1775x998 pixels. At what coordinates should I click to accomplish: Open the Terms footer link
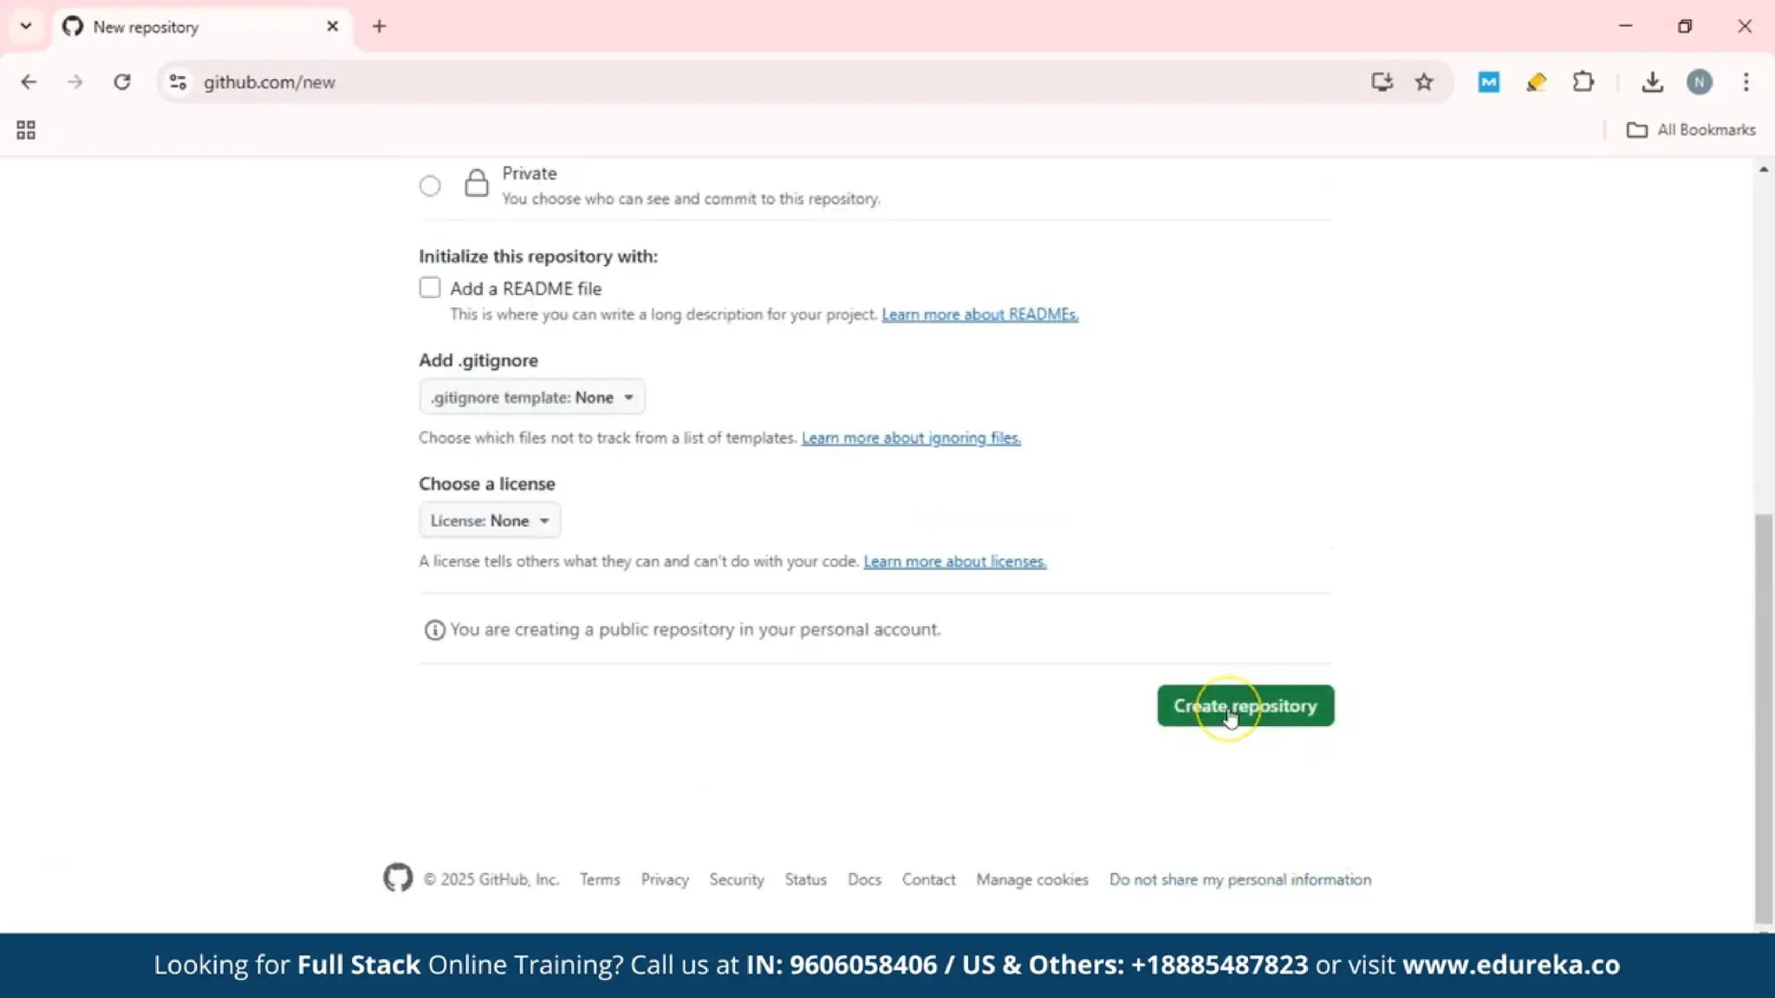point(600,879)
